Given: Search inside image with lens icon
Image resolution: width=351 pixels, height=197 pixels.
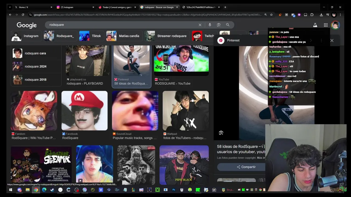Looking at the screenshot, I should tap(221, 133).
